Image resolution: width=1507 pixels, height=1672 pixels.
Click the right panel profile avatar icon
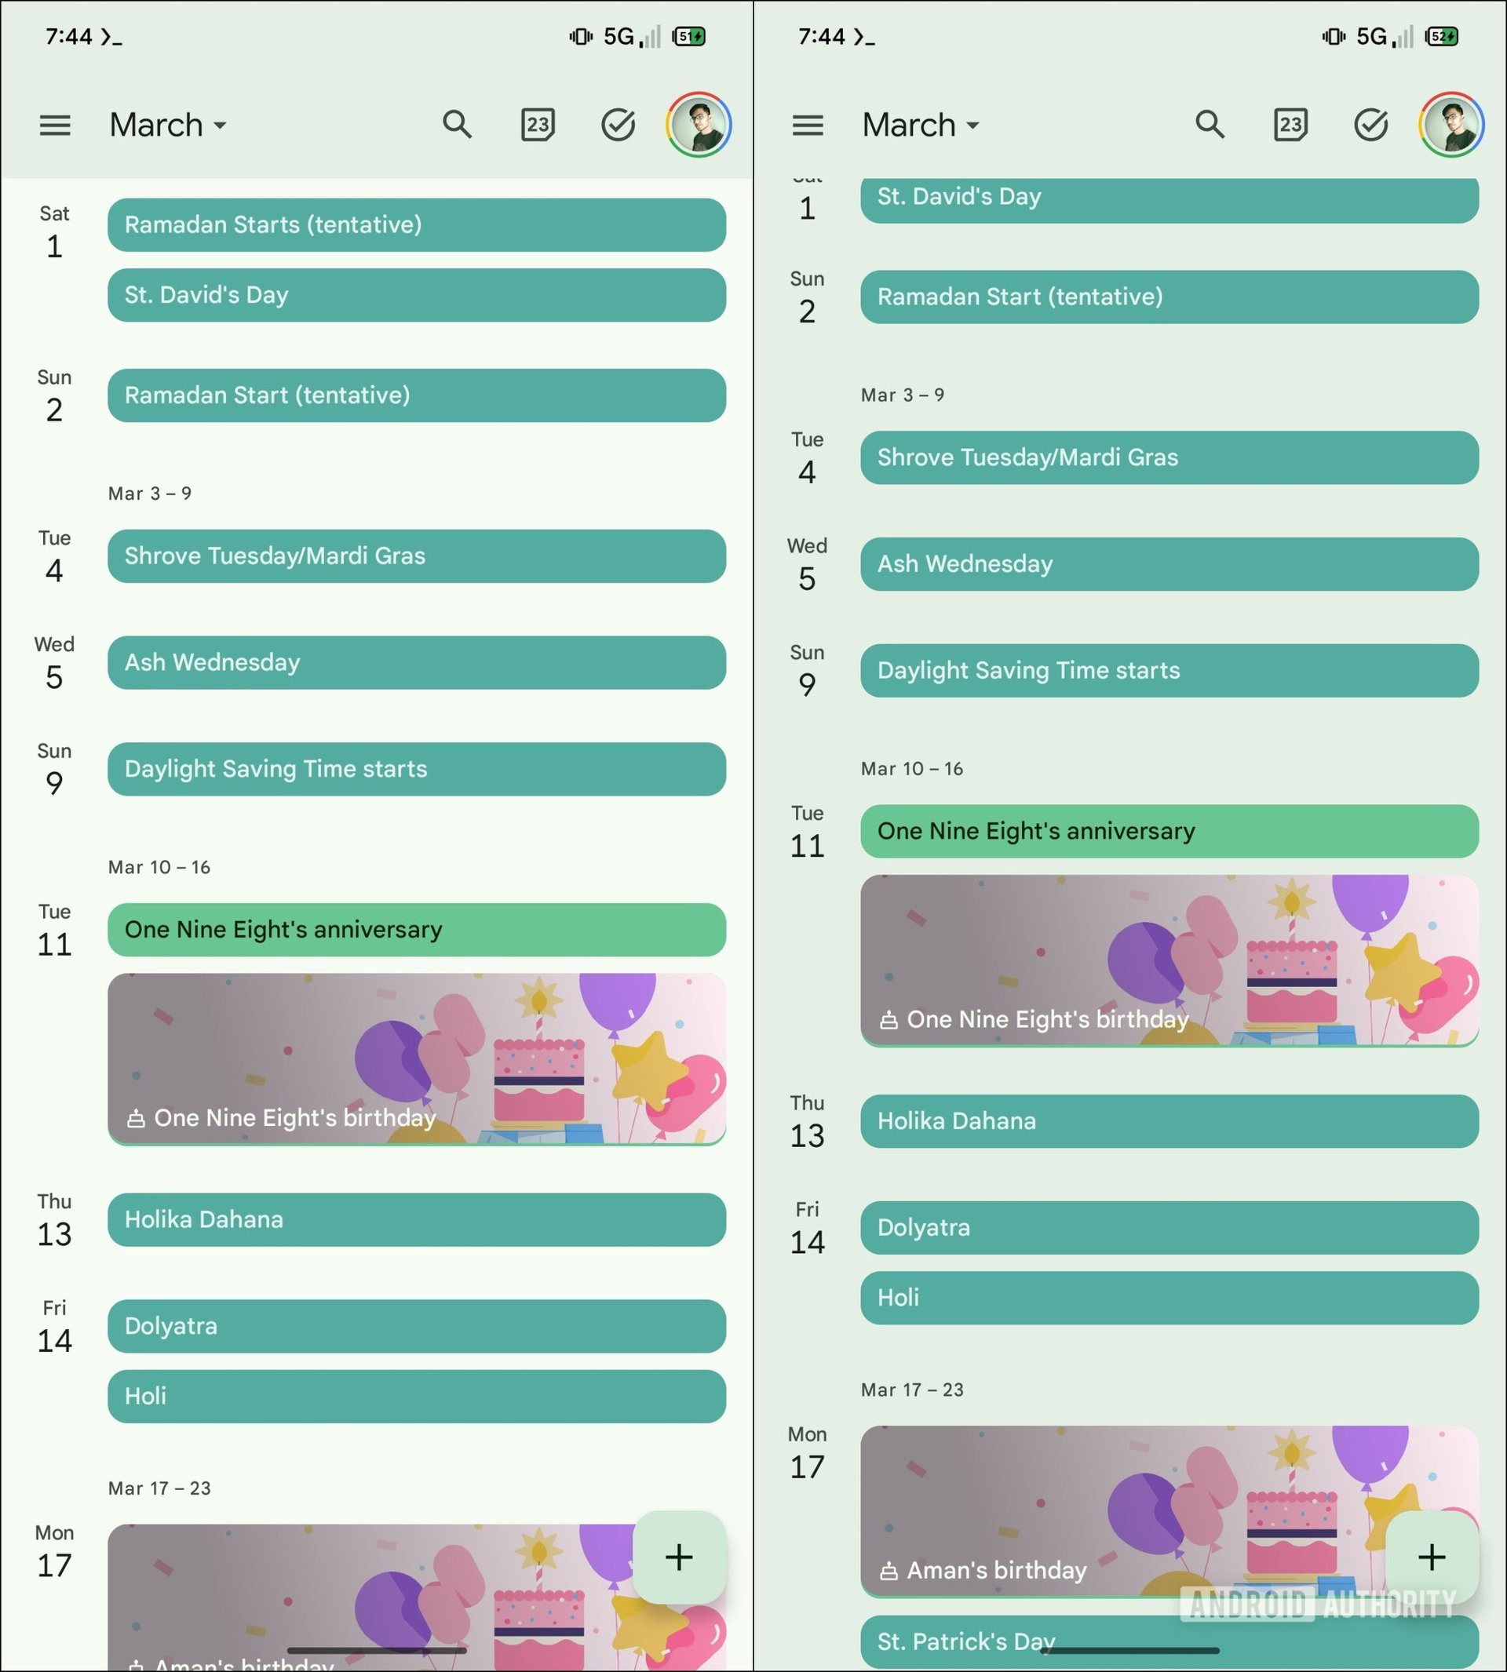click(x=1454, y=122)
